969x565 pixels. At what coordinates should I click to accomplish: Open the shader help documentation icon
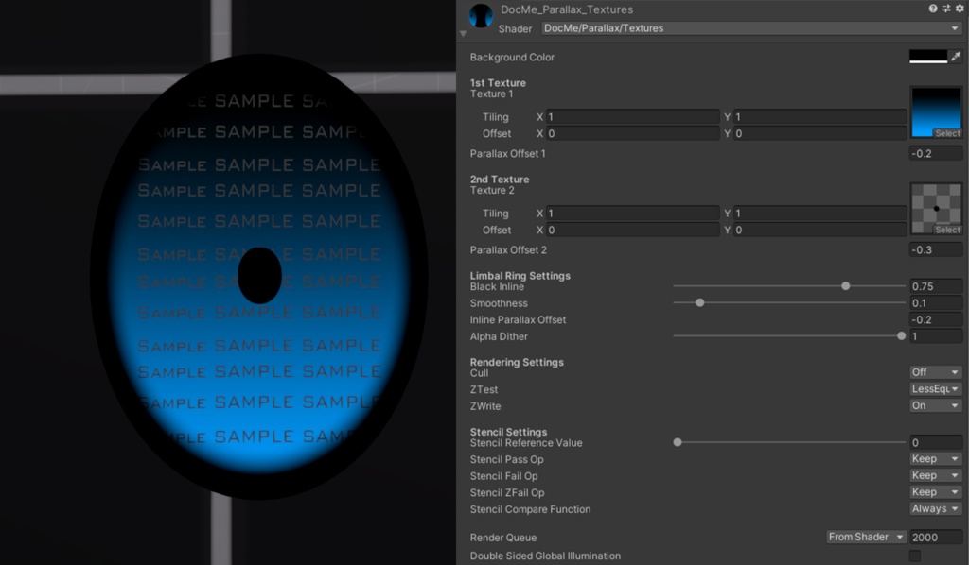pyautogui.click(x=932, y=9)
